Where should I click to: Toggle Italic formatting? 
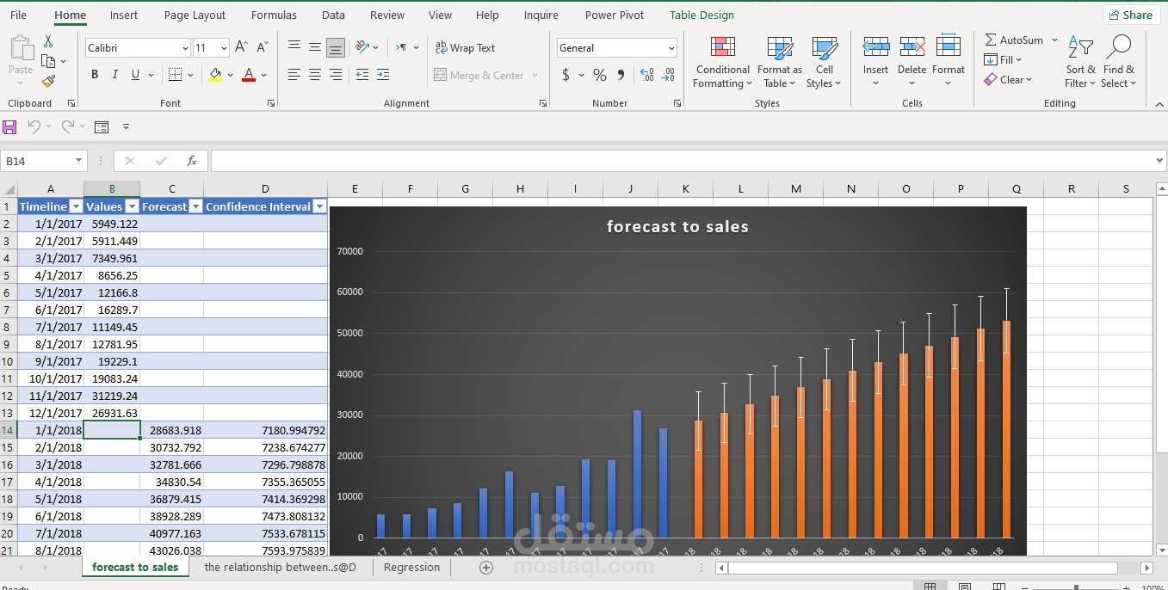pyautogui.click(x=114, y=75)
